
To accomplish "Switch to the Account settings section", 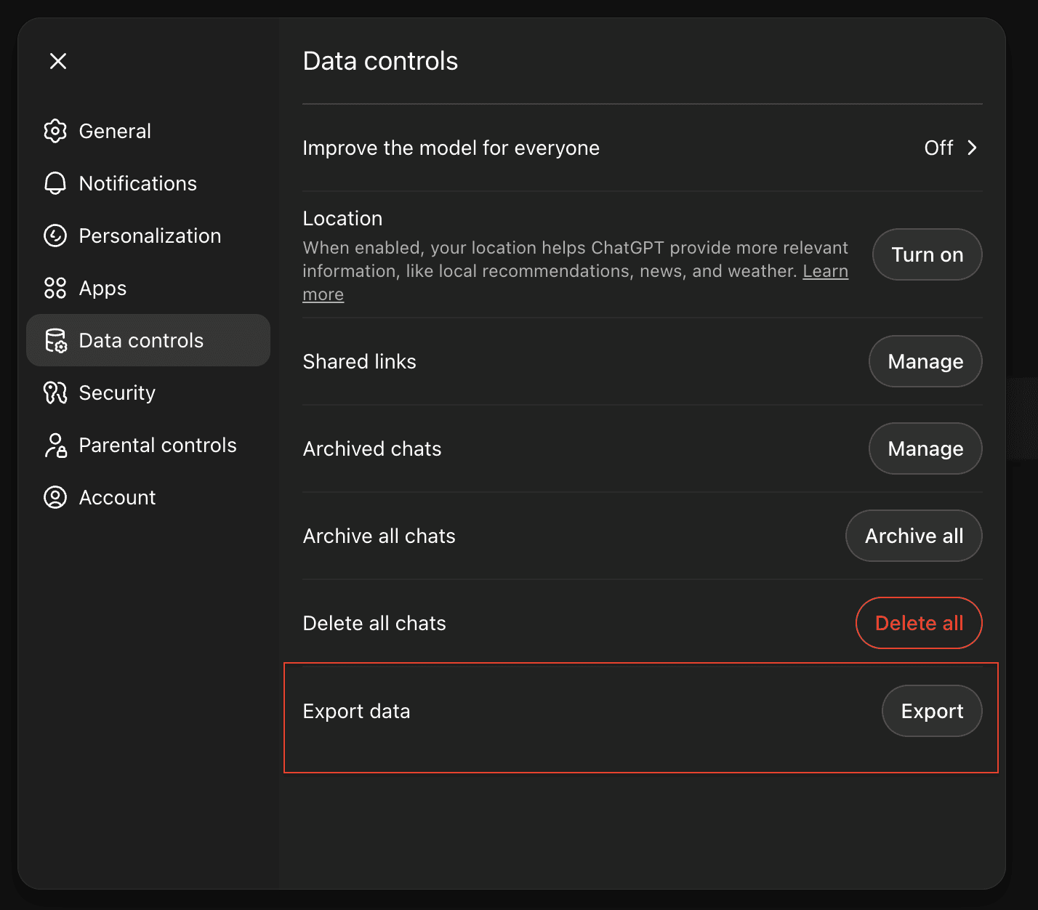I will click(x=117, y=497).
